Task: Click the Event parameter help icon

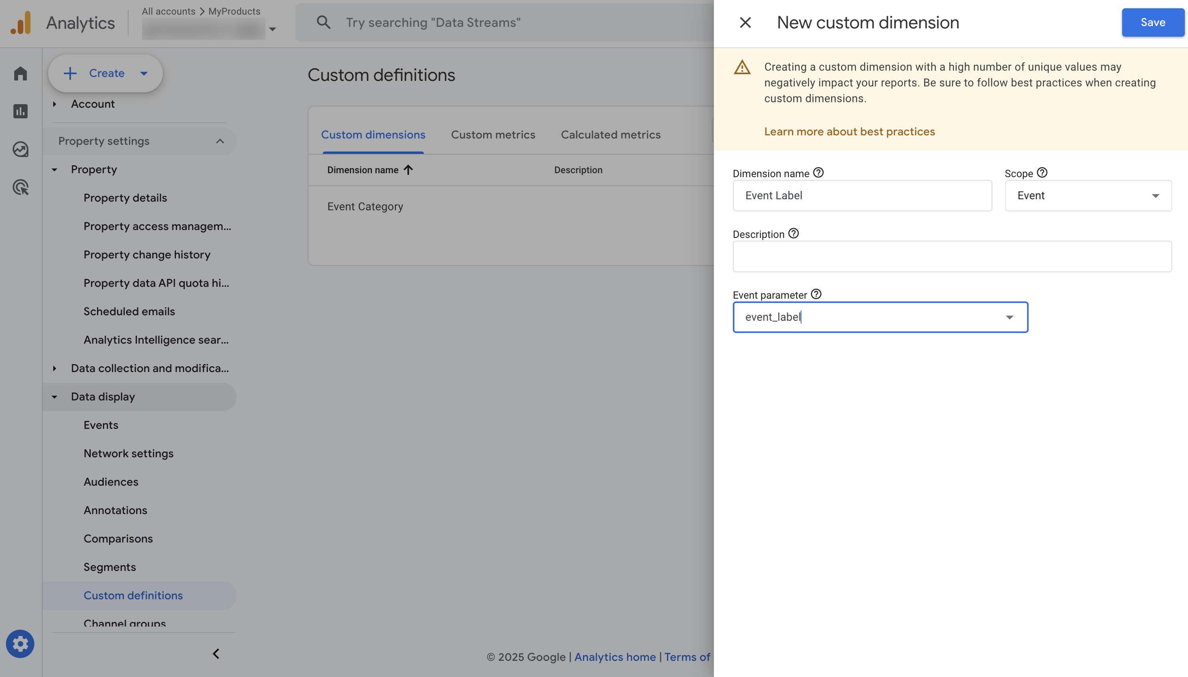Action: [x=816, y=294]
